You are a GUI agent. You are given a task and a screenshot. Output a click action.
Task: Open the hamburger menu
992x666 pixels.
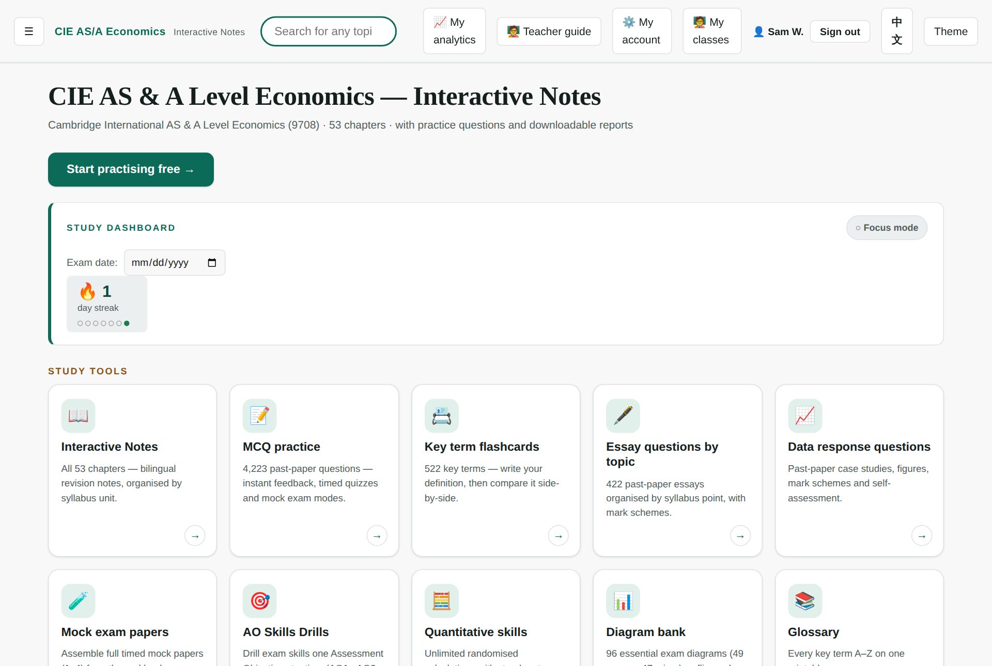coord(29,31)
